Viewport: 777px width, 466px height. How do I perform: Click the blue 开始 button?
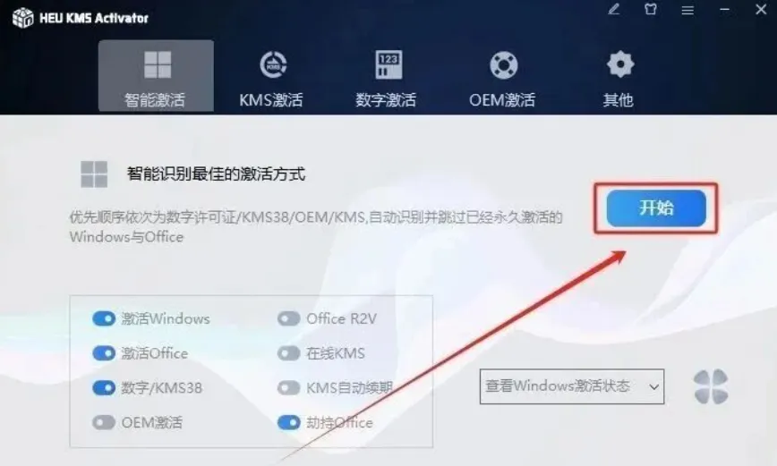656,208
